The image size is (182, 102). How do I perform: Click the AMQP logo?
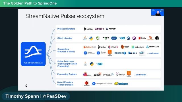click(x=111, y=29)
